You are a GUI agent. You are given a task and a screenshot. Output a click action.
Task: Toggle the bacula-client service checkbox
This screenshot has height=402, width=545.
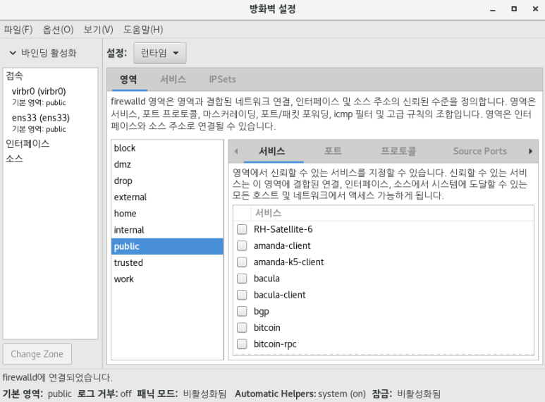coord(242,295)
